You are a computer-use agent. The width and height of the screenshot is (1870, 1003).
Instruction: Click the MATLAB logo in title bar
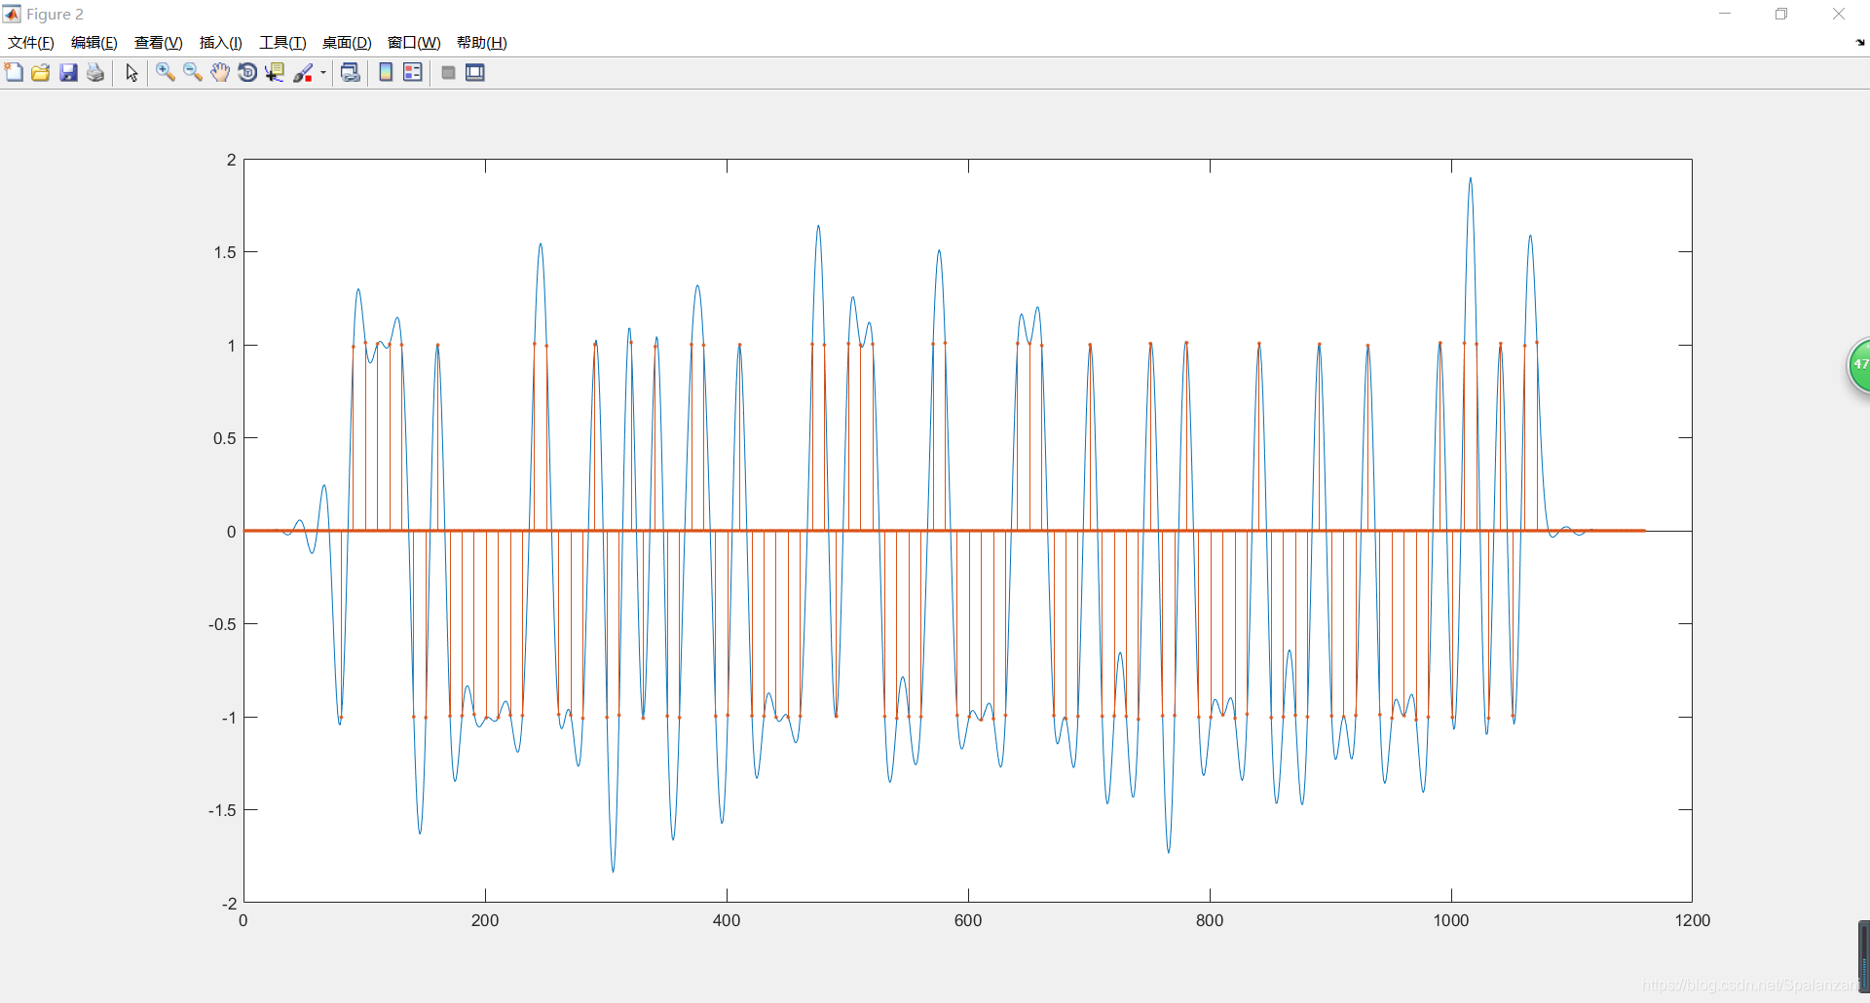(x=12, y=14)
